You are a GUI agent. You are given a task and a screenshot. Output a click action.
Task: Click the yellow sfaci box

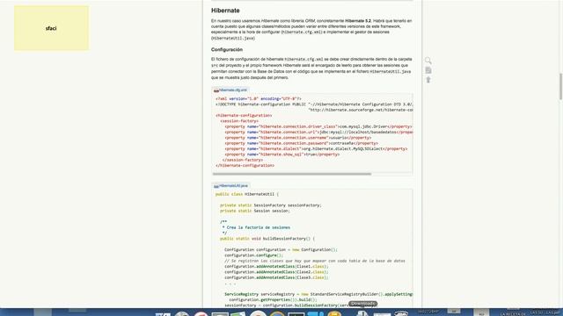click(51, 28)
